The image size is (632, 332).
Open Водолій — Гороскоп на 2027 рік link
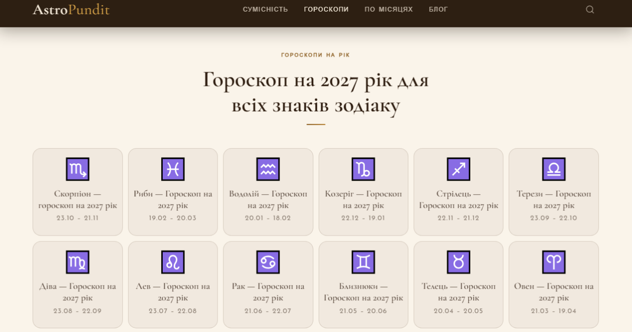pyautogui.click(x=268, y=200)
